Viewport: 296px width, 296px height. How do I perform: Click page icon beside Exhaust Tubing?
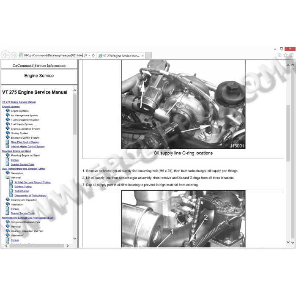[x=11, y=186]
